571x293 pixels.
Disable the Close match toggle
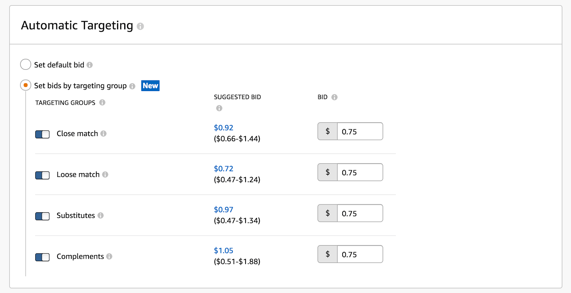click(x=42, y=134)
